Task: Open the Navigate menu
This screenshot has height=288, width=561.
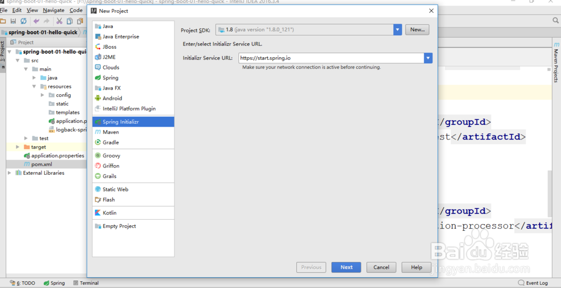Action: click(x=54, y=10)
